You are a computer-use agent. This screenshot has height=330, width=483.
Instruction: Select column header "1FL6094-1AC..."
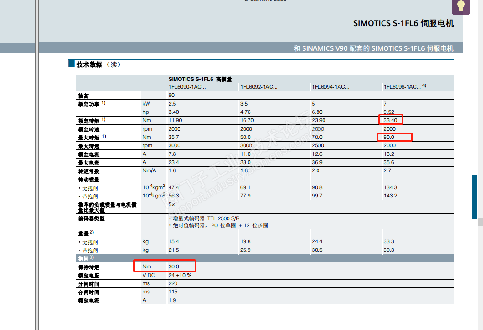click(x=330, y=87)
